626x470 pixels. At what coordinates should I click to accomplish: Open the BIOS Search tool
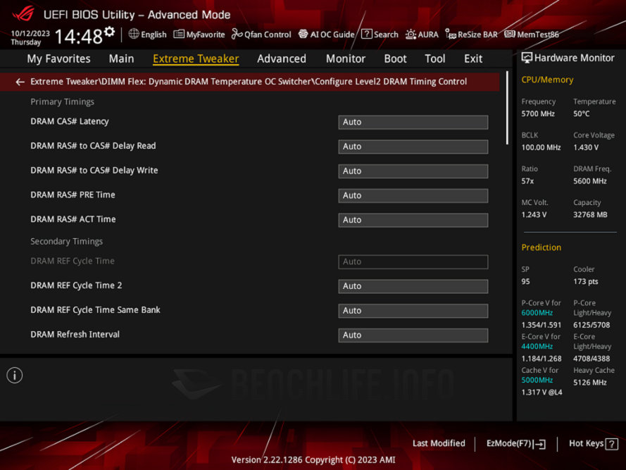click(380, 34)
